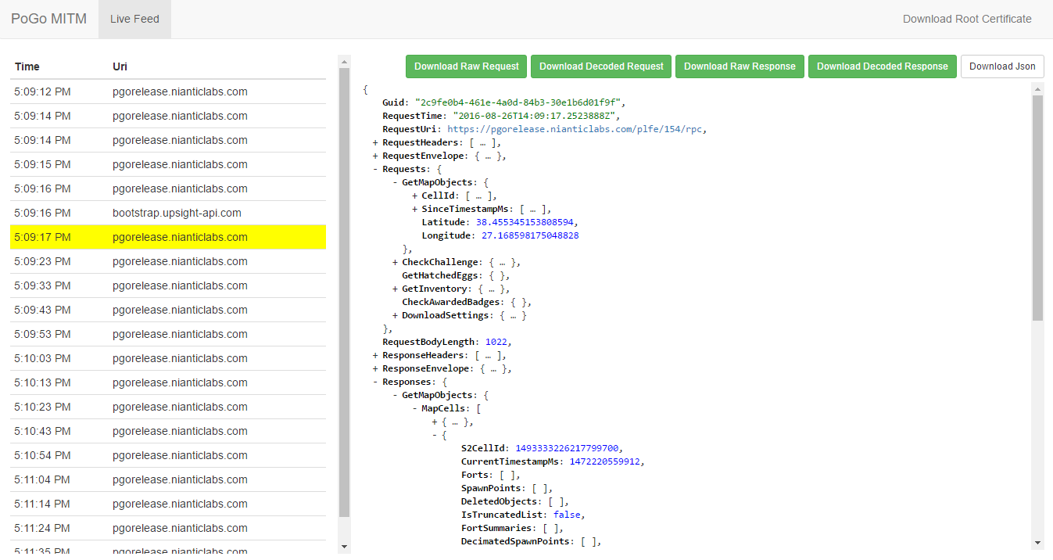Go to PoGo MITM home brand link
The image size is (1053, 560).
tap(48, 19)
